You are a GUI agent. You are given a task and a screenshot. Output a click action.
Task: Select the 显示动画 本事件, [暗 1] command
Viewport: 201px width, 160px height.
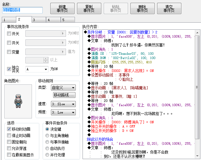(x=112, y=96)
